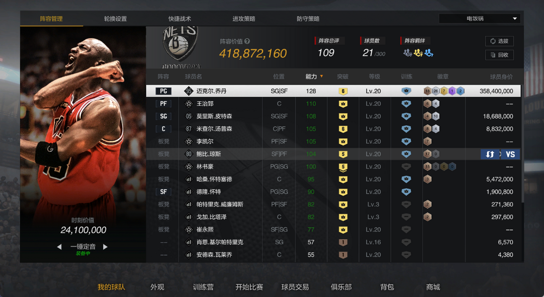
Task: Click the 回收 button
Action: click(499, 55)
